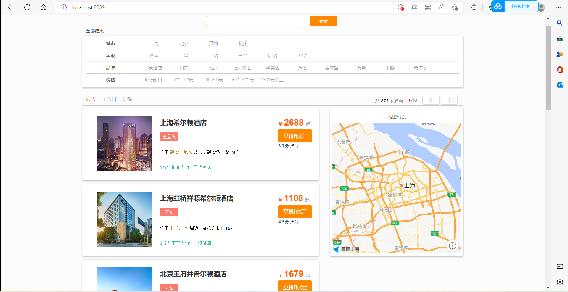The width and height of the screenshot is (568, 292).
Task: Filter by city 深圳
Action: click(213, 44)
